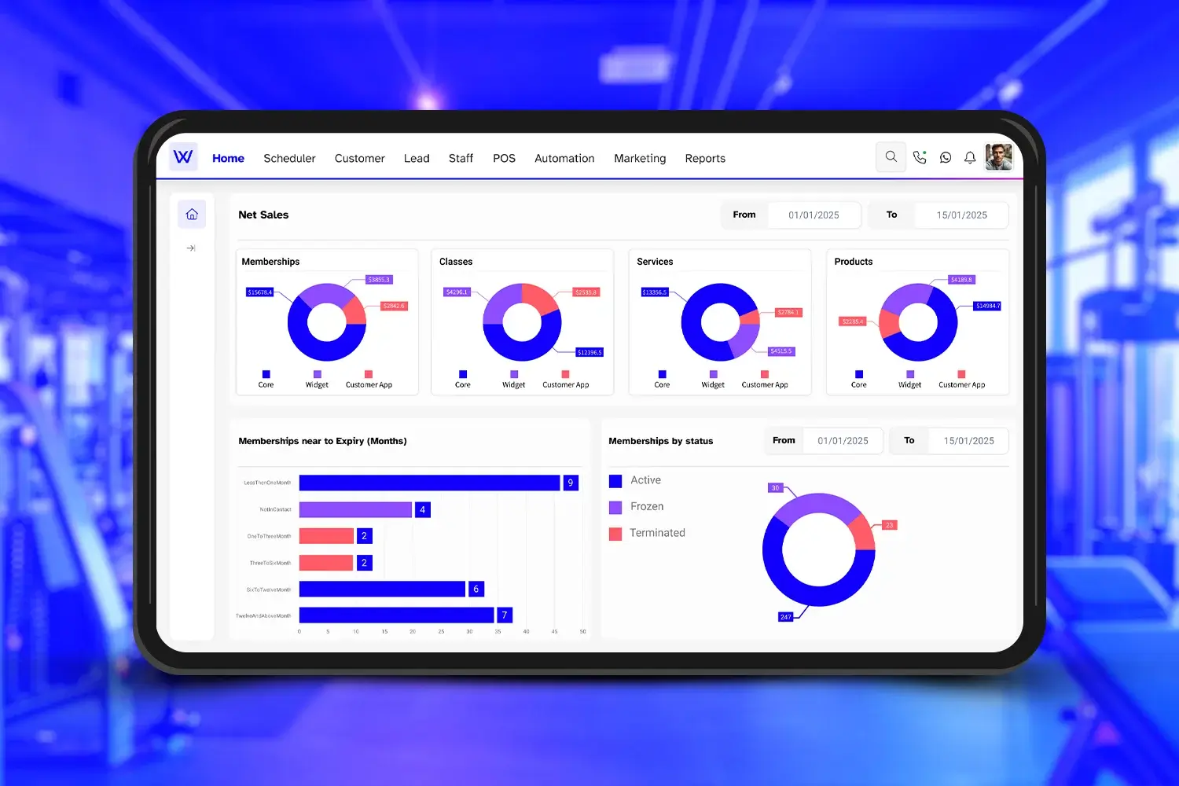
Task: Open the To date field for Net Sales
Action: (961, 215)
